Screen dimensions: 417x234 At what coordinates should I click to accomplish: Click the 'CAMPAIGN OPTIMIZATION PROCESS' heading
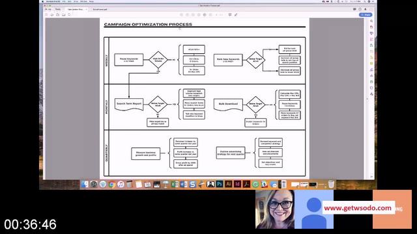tap(148, 24)
